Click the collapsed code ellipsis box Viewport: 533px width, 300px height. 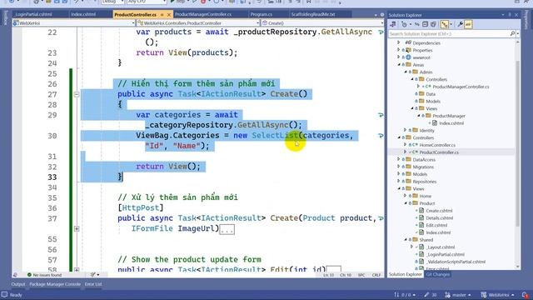pos(227,230)
